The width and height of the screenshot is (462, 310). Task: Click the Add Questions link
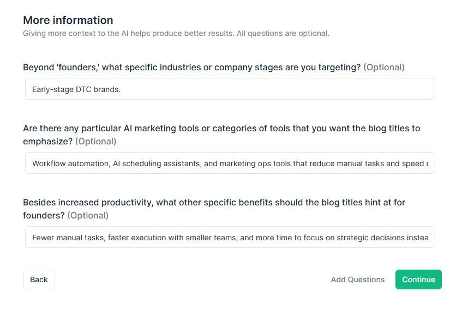tap(357, 279)
